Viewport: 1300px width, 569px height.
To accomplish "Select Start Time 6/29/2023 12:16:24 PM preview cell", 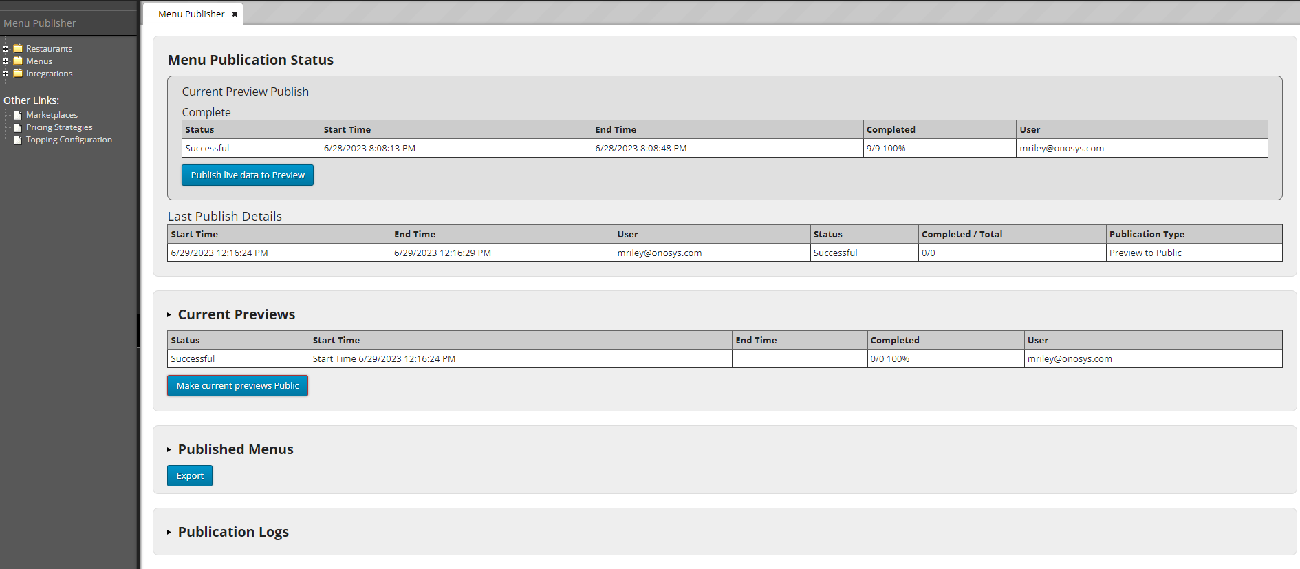I will 521,358.
